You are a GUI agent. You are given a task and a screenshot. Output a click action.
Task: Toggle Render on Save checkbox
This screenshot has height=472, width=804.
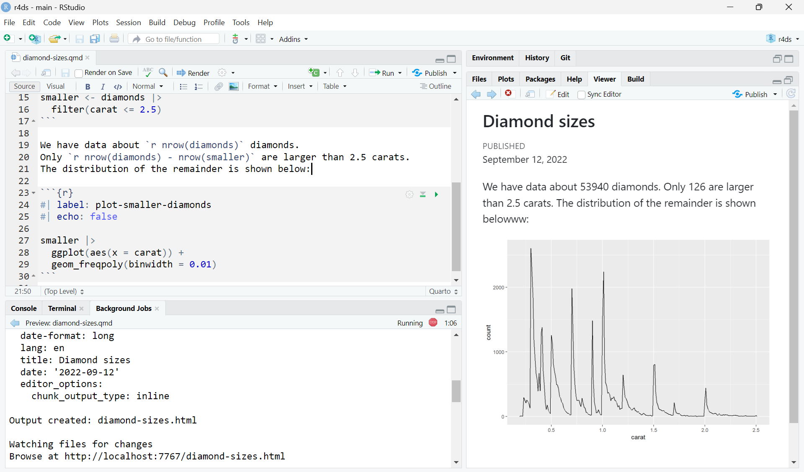click(x=79, y=73)
